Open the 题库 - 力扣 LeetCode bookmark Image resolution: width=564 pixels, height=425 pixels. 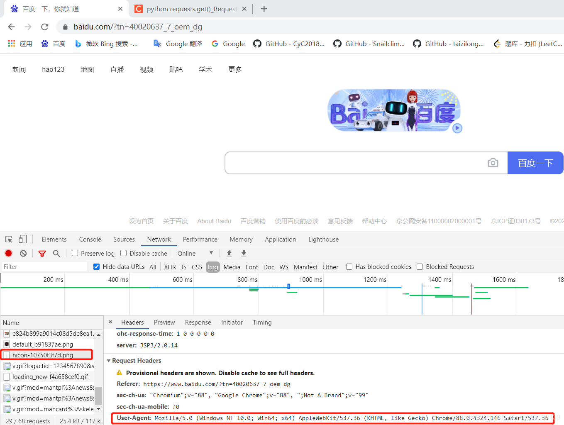point(527,44)
